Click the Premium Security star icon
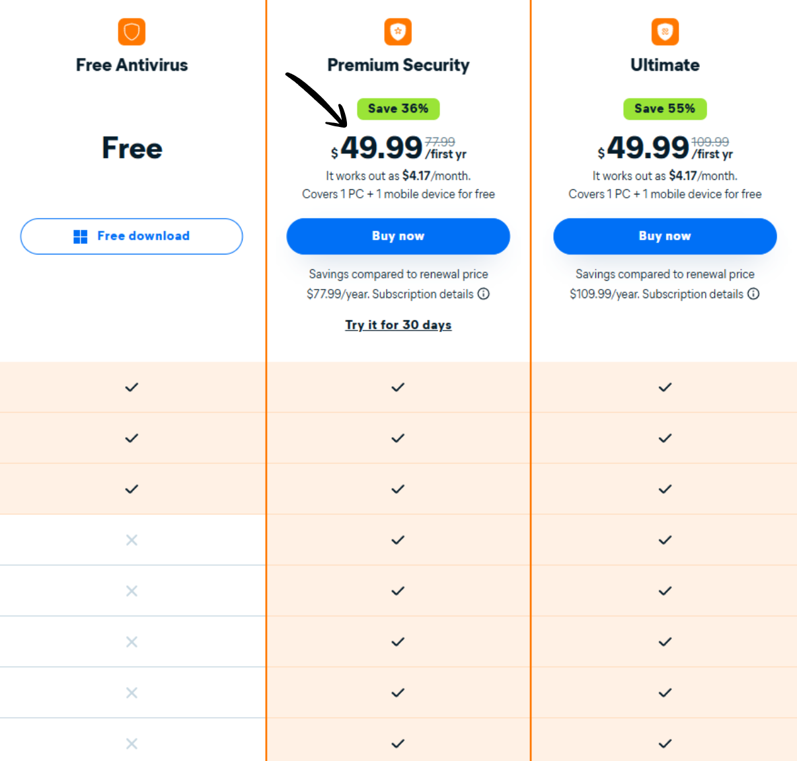 pyautogui.click(x=398, y=31)
